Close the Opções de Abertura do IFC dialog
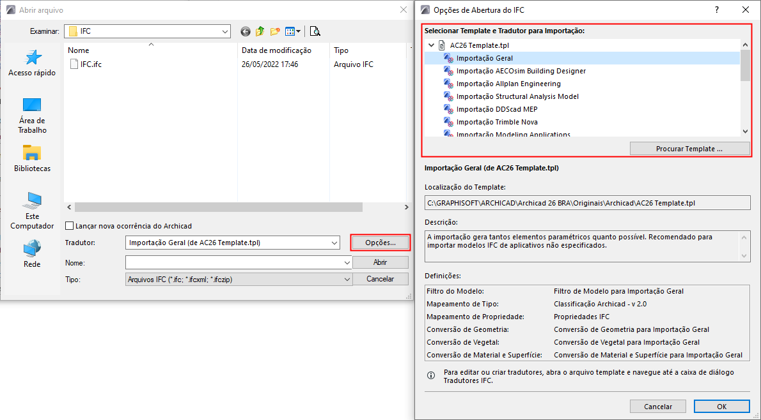 click(746, 10)
